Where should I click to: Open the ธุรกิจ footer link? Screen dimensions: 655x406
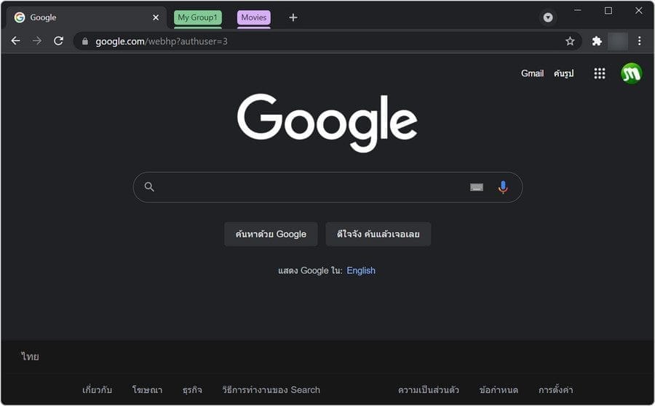pos(192,390)
